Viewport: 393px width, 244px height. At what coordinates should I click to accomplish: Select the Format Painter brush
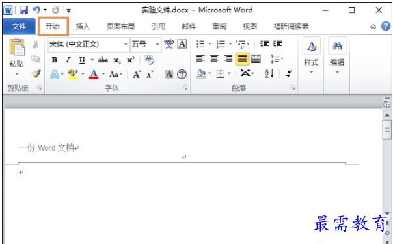click(x=36, y=73)
